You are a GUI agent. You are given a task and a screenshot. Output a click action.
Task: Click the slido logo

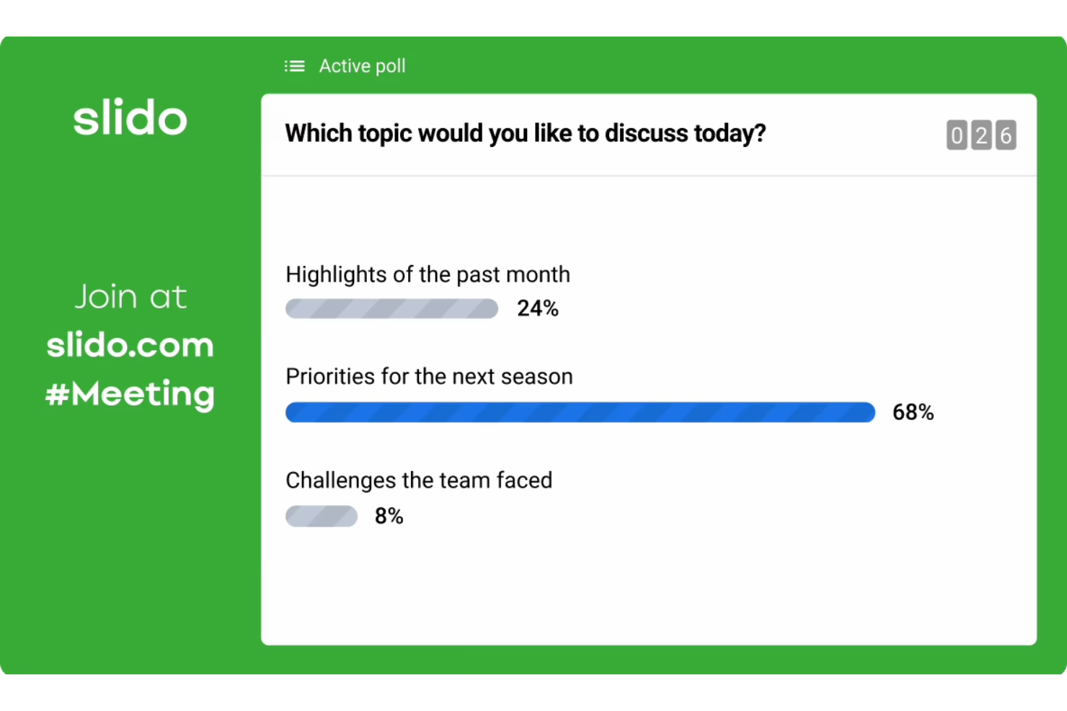[130, 117]
